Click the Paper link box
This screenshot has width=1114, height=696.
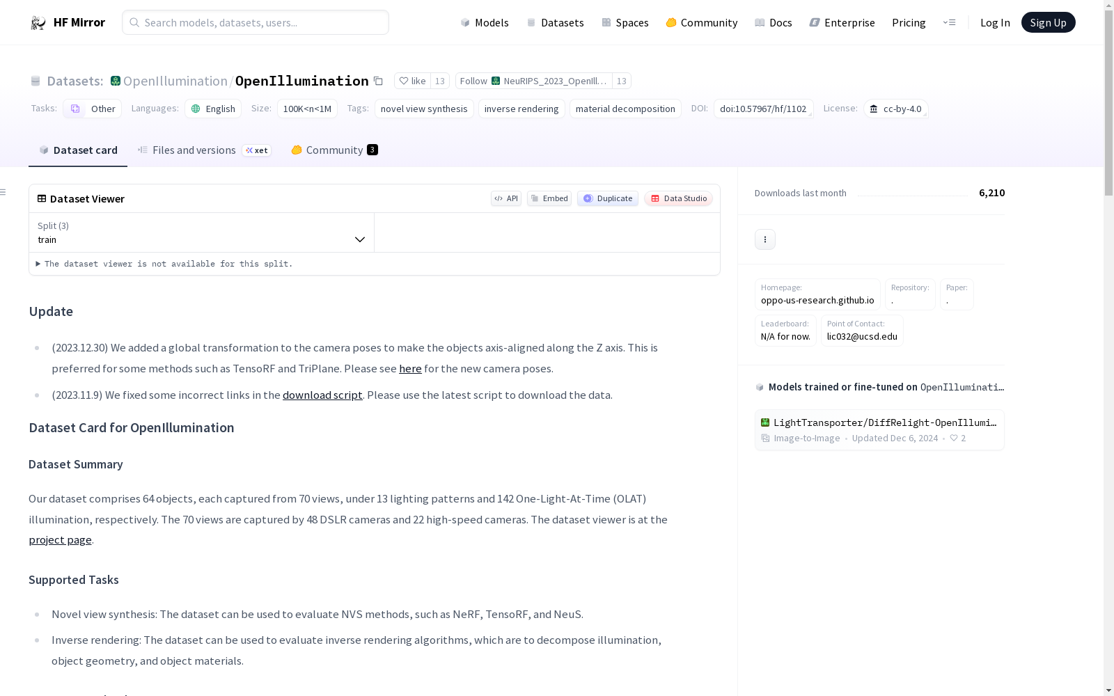[x=957, y=294]
